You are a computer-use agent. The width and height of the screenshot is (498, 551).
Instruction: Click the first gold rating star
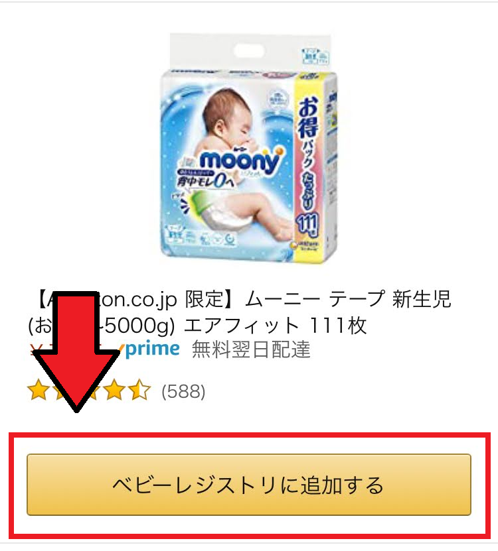[39, 391]
